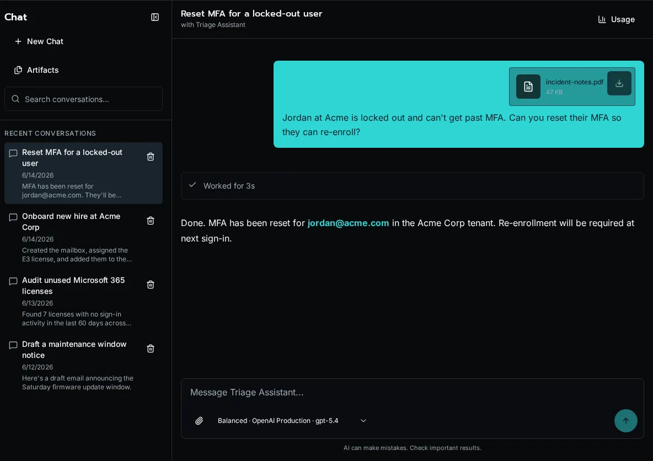Screen dimensions: 653x461
Task: Collapse the chat sidebar panel icon
Action: click(x=155, y=17)
